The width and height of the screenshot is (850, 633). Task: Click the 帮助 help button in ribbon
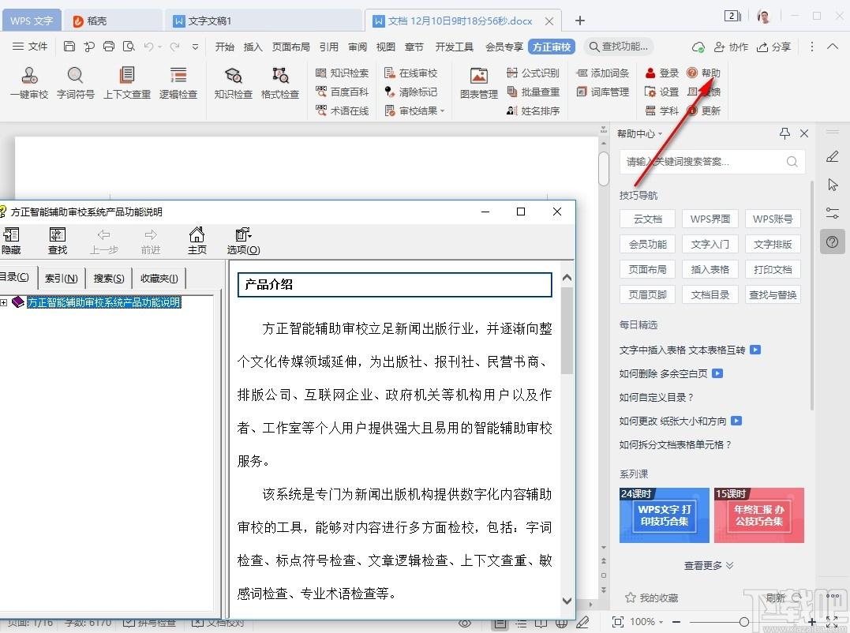tap(704, 73)
